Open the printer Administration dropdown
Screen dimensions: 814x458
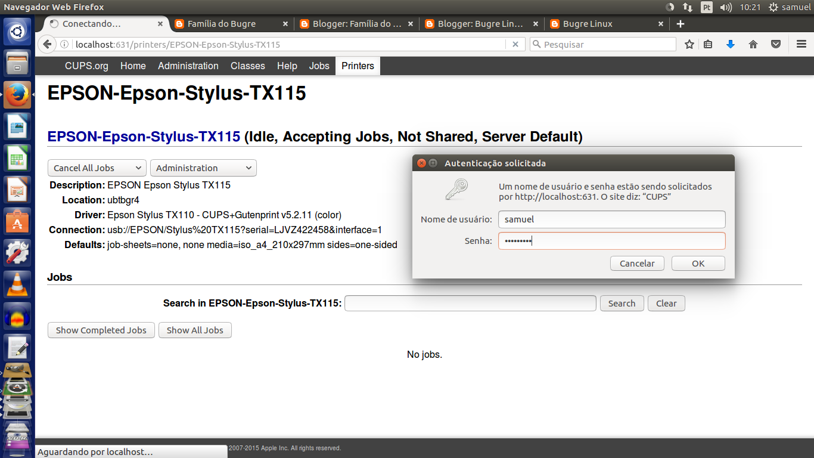[203, 168]
